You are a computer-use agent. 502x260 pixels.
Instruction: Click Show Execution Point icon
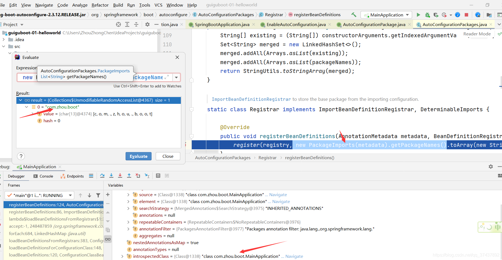[91, 176]
